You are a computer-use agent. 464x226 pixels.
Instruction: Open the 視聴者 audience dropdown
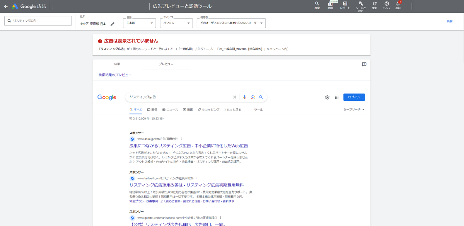coord(231,23)
